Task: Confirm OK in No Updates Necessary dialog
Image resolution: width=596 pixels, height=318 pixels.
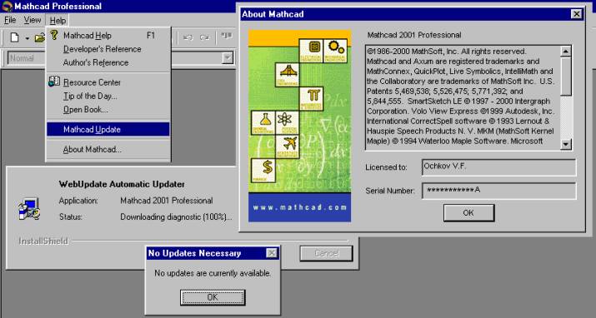Action: [x=213, y=297]
